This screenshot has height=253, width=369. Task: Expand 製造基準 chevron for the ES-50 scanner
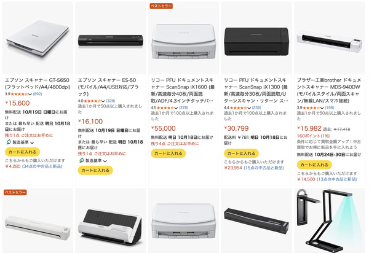pyautogui.click(x=105, y=161)
